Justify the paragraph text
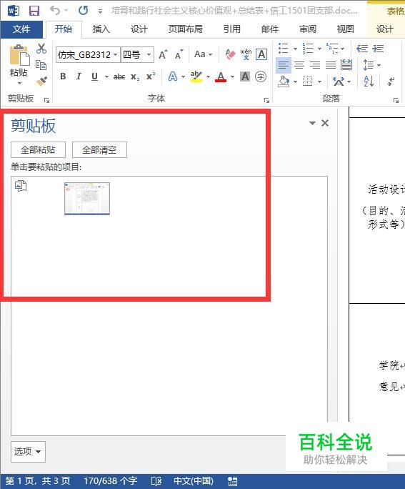 pyautogui.click(x=331, y=65)
